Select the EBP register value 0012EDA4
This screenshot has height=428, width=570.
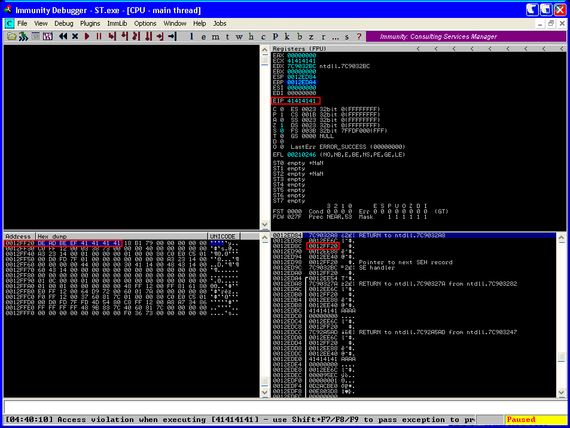pos(301,82)
